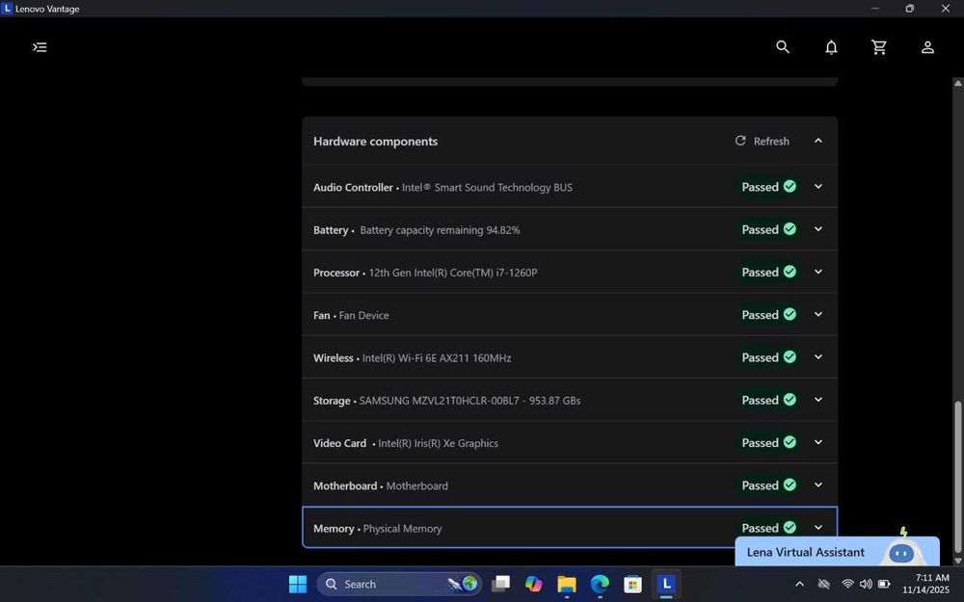The height and width of the screenshot is (602, 964).
Task: Click the green check icon for Motherboard
Action: (790, 484)
